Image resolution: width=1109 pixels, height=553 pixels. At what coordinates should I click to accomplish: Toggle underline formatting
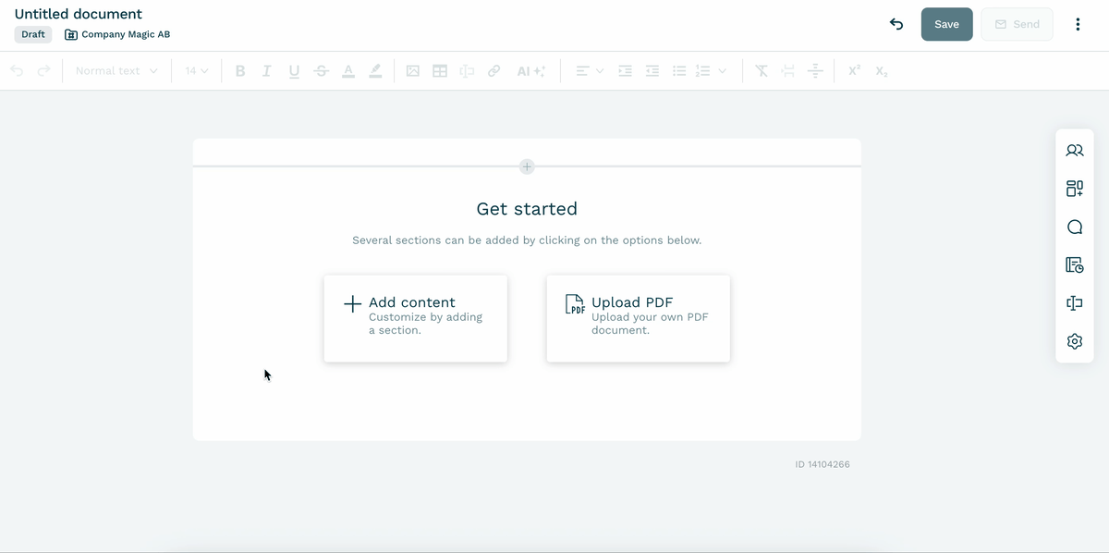pos(294,70)
